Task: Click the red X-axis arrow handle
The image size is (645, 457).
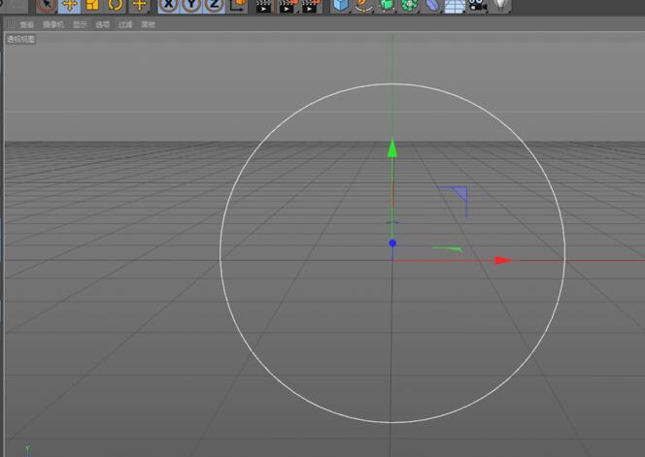Action: point(502,260)
